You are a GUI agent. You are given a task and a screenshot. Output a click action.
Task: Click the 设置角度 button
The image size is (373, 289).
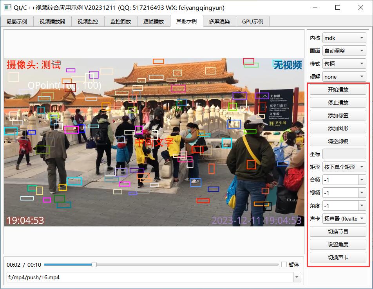[338, 244]
